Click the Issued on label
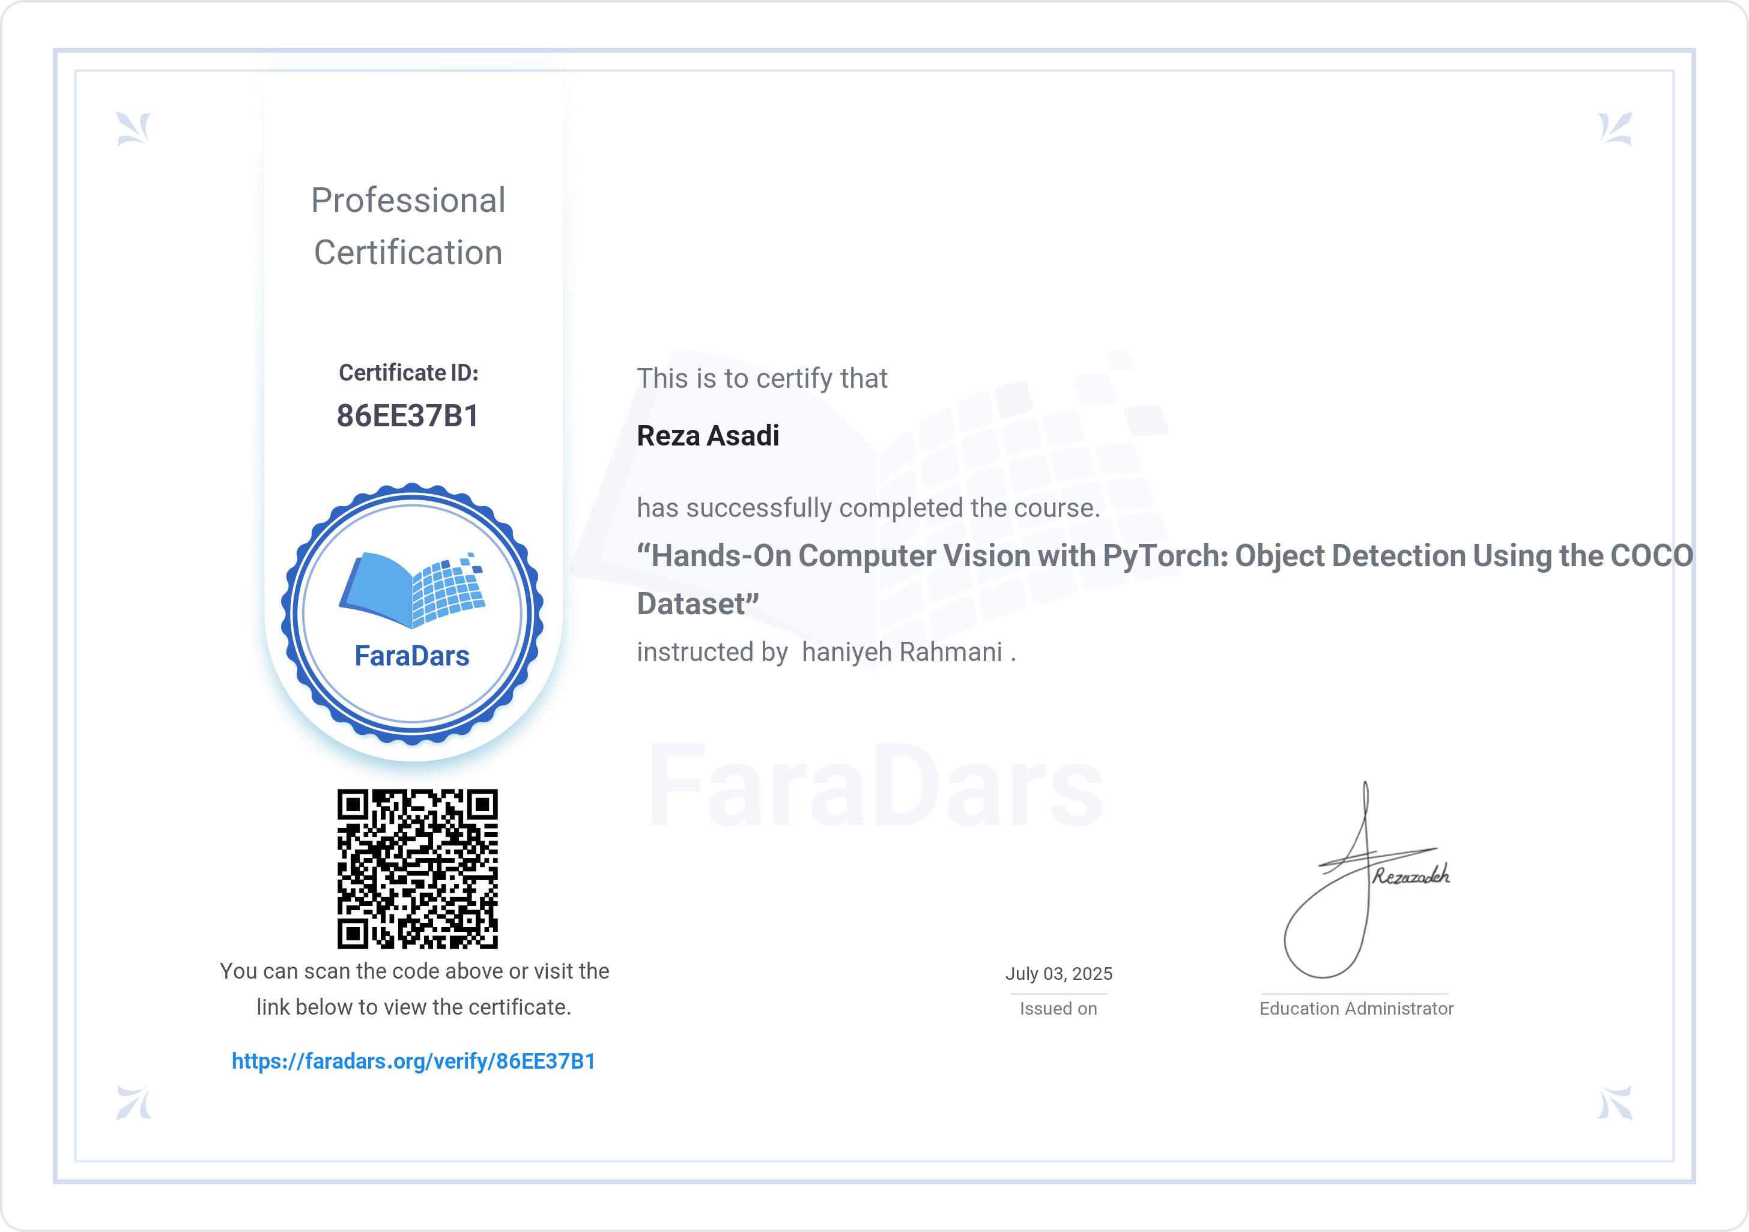The height and width of the screenshot is (1232, 1749). point(1058,1008)
